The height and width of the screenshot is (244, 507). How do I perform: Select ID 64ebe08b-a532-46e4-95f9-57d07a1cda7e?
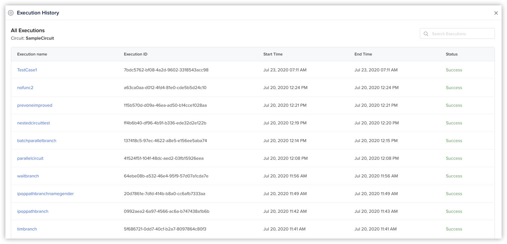[x=166, y=176]
